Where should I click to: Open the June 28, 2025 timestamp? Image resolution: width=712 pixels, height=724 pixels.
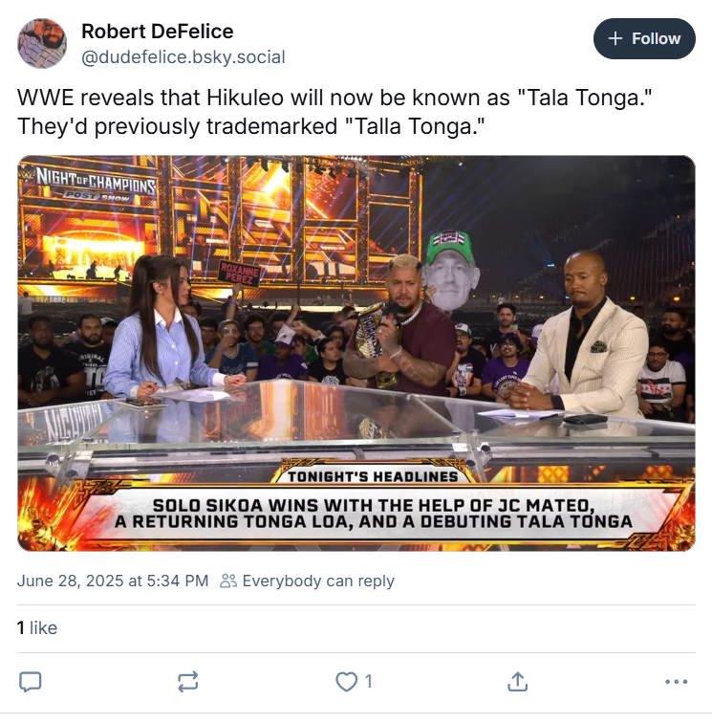click(113, 581)
